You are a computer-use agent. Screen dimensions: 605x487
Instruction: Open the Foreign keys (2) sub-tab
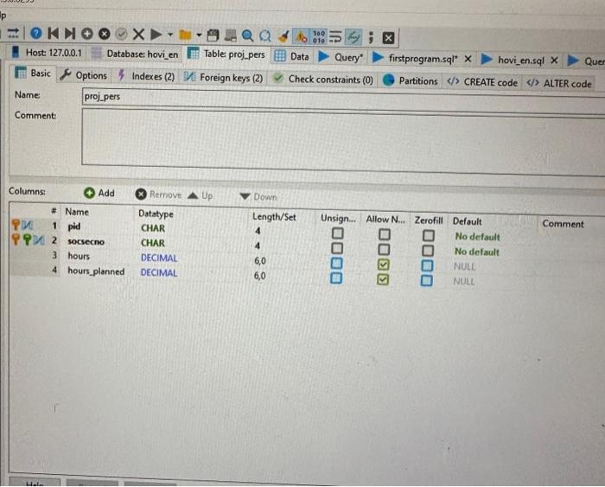(x=224, y=78)
